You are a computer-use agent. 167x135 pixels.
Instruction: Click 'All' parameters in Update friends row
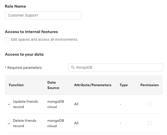[76, 104]
